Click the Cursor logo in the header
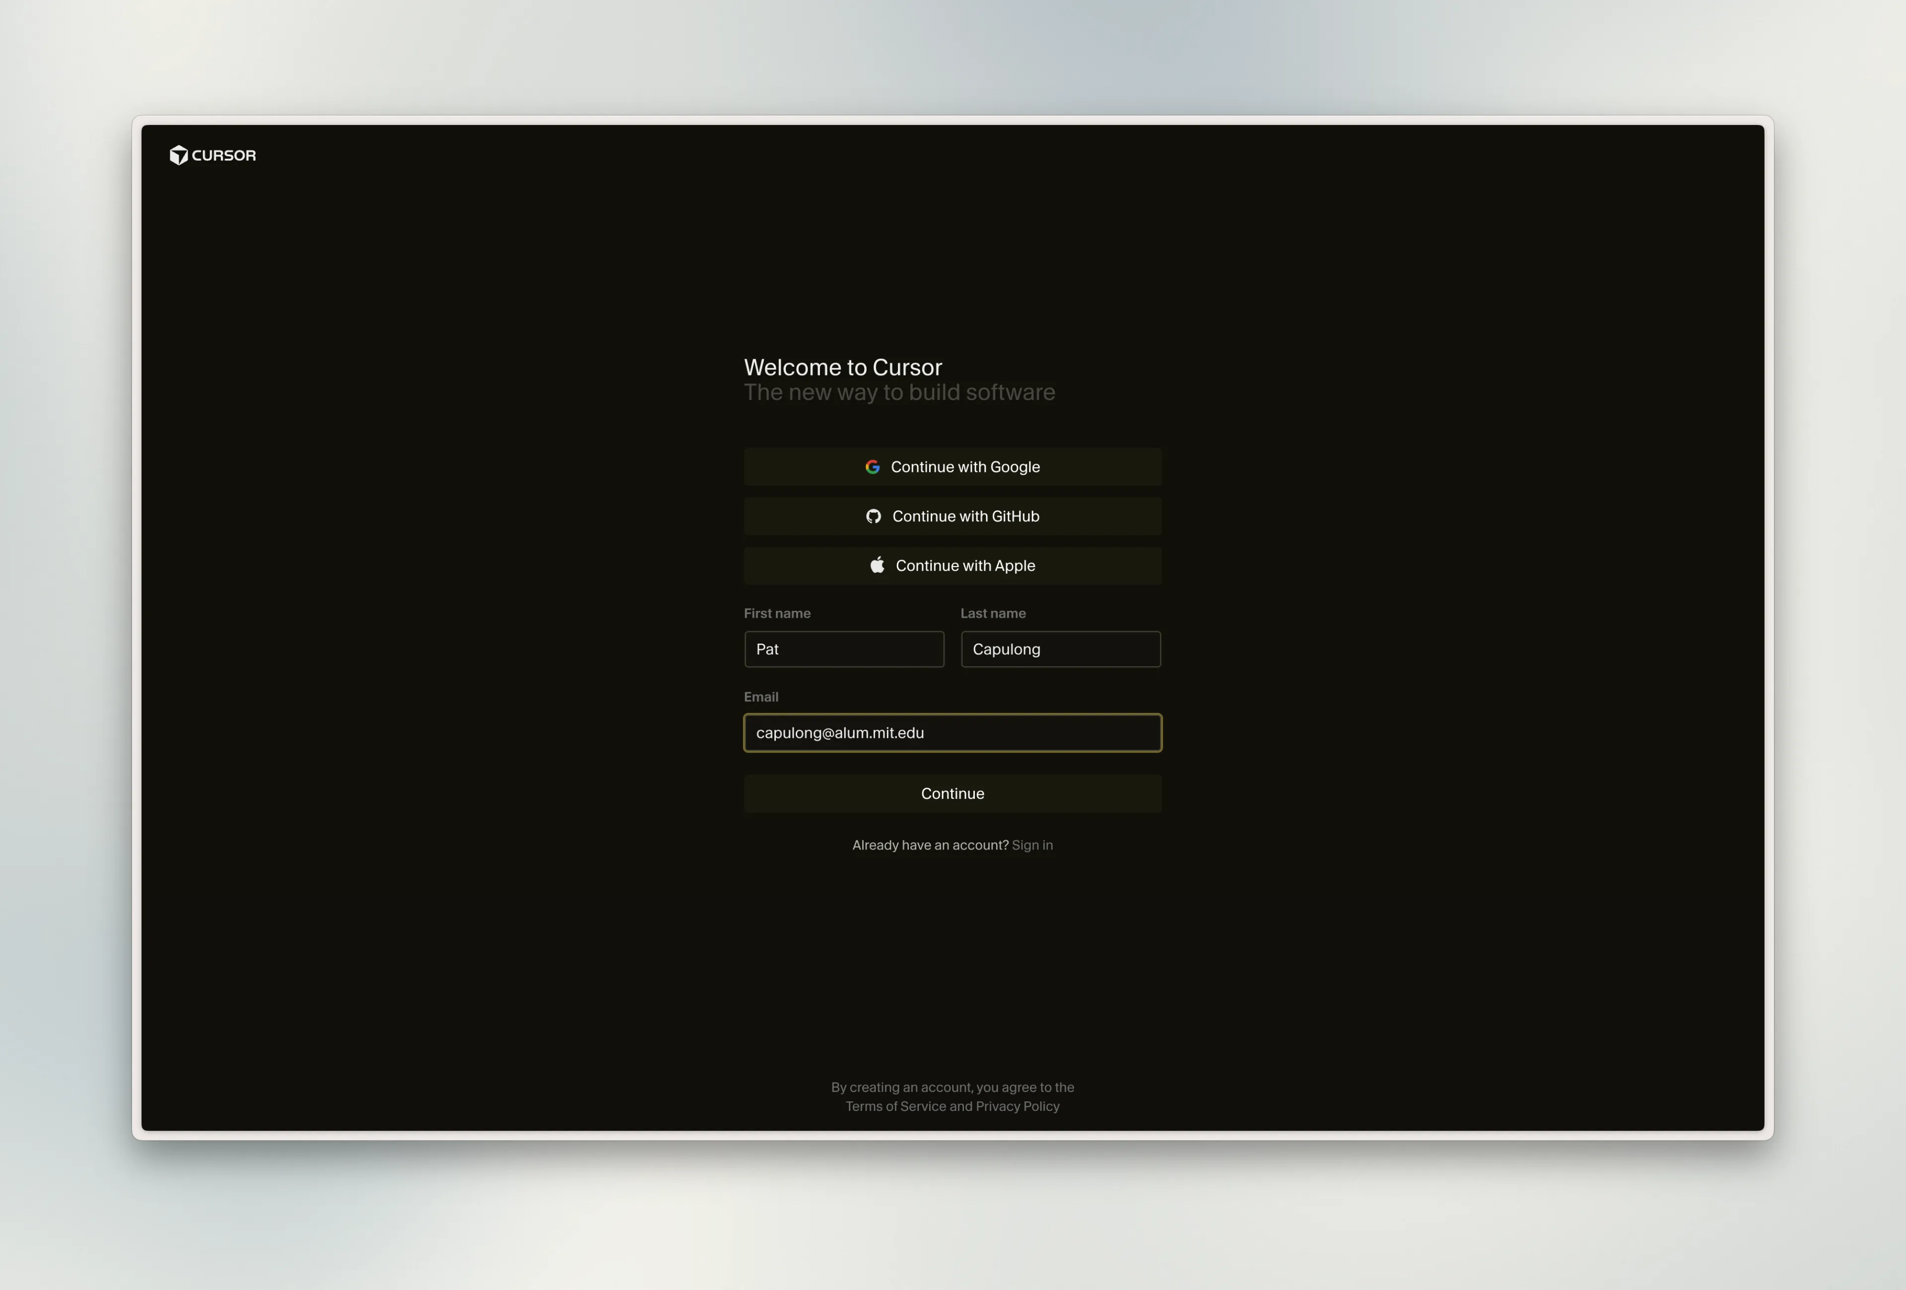 click(212, 155)
